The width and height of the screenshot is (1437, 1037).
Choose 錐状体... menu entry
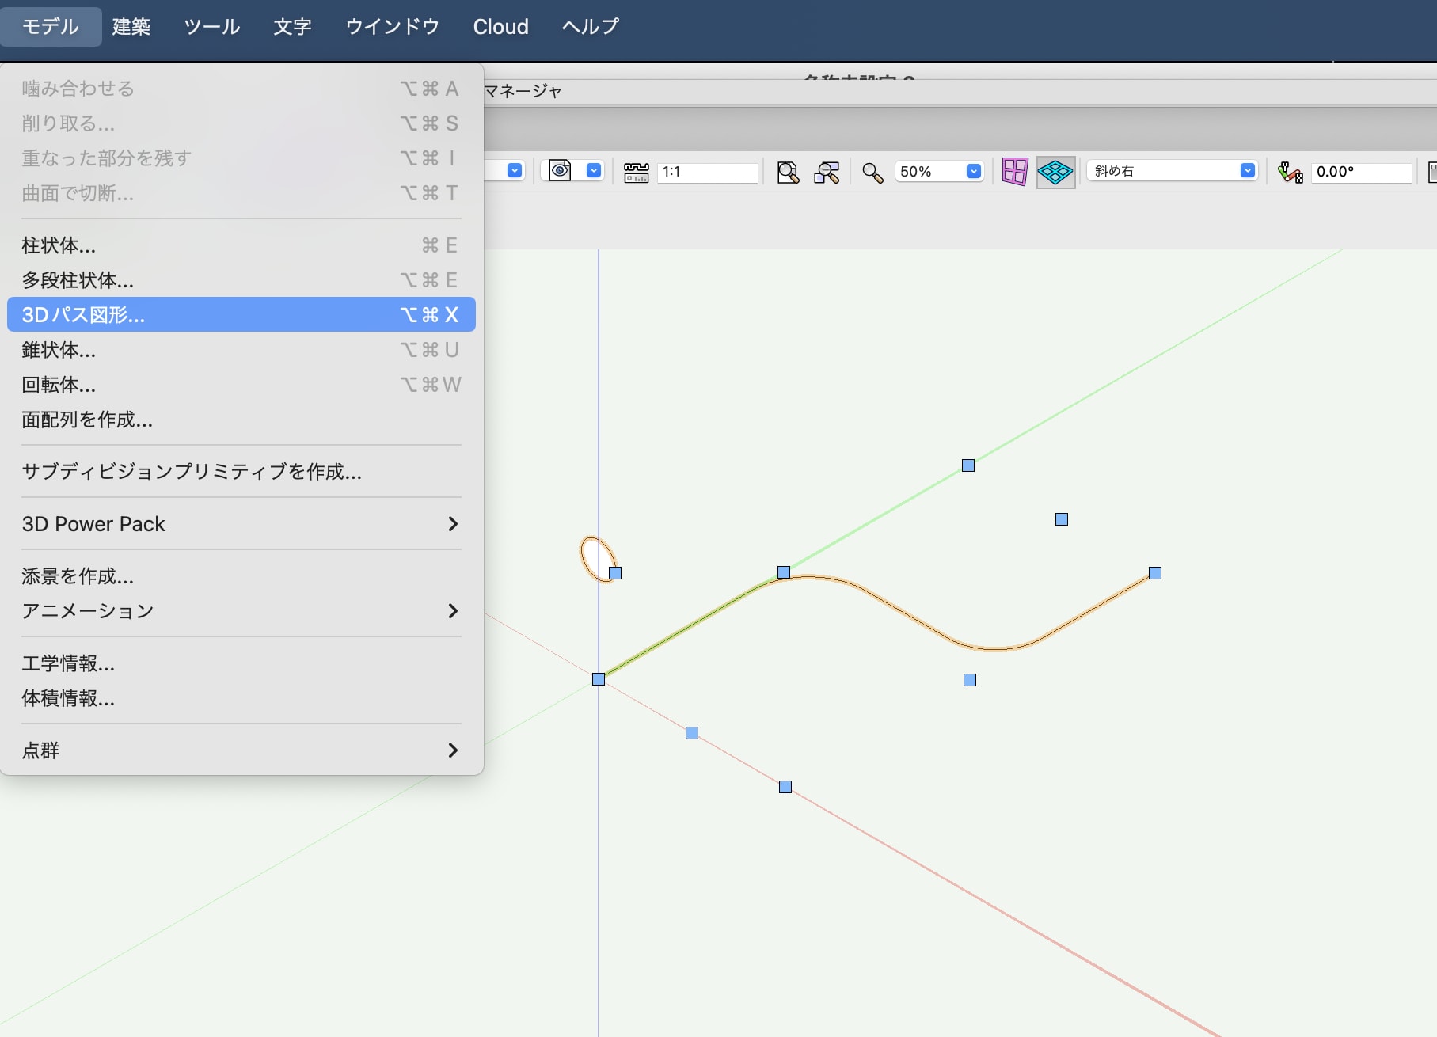pyautogui.click(x=241, y=350)
